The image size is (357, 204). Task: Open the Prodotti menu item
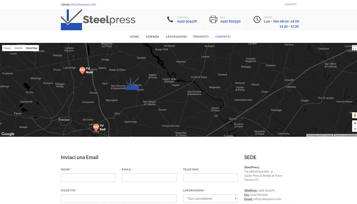click(x=201, y=37)
